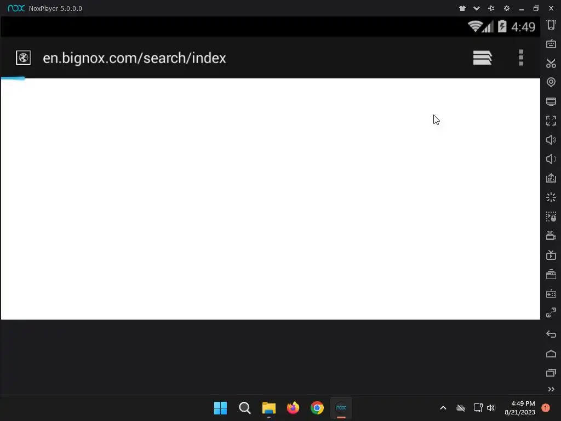Decrease volume with the quieter speaker icon
Screen dimensions: 561x421
pyautogui.click(x=551, y=159)
